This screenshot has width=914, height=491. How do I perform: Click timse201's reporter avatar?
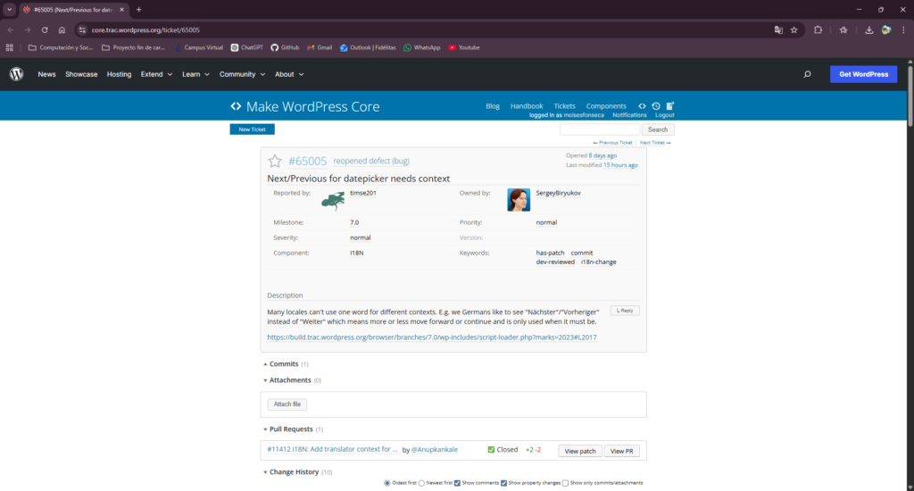tap(333, 201)
